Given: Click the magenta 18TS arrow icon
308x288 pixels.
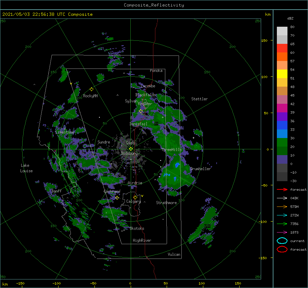Looking at the screenshot, I should pyautogui.click(x=282, y=233).
